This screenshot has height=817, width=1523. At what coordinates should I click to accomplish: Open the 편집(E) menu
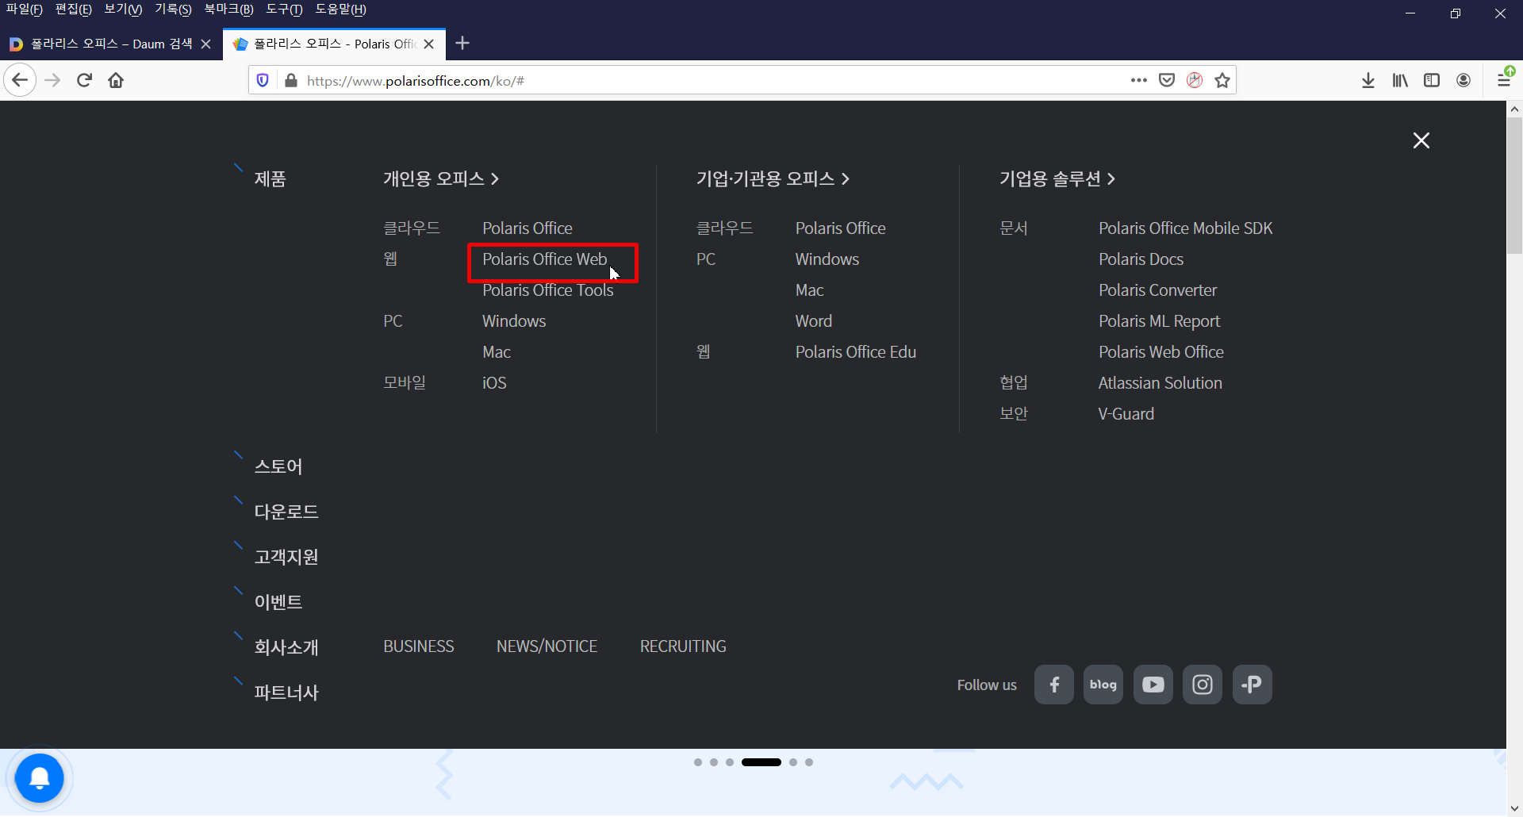coord(73,10)
